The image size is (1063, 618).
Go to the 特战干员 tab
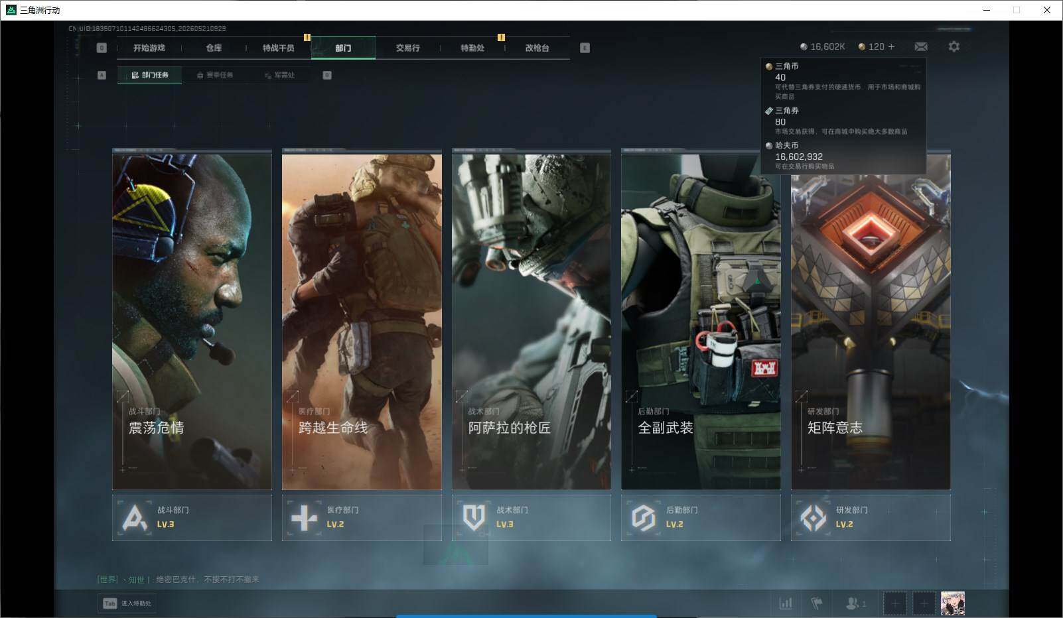point(279,48)
